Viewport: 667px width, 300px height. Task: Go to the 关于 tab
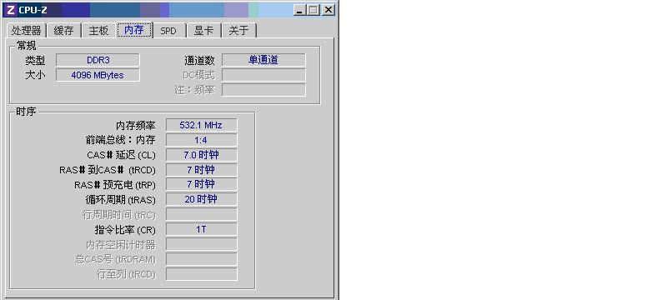tap(238, 31)
